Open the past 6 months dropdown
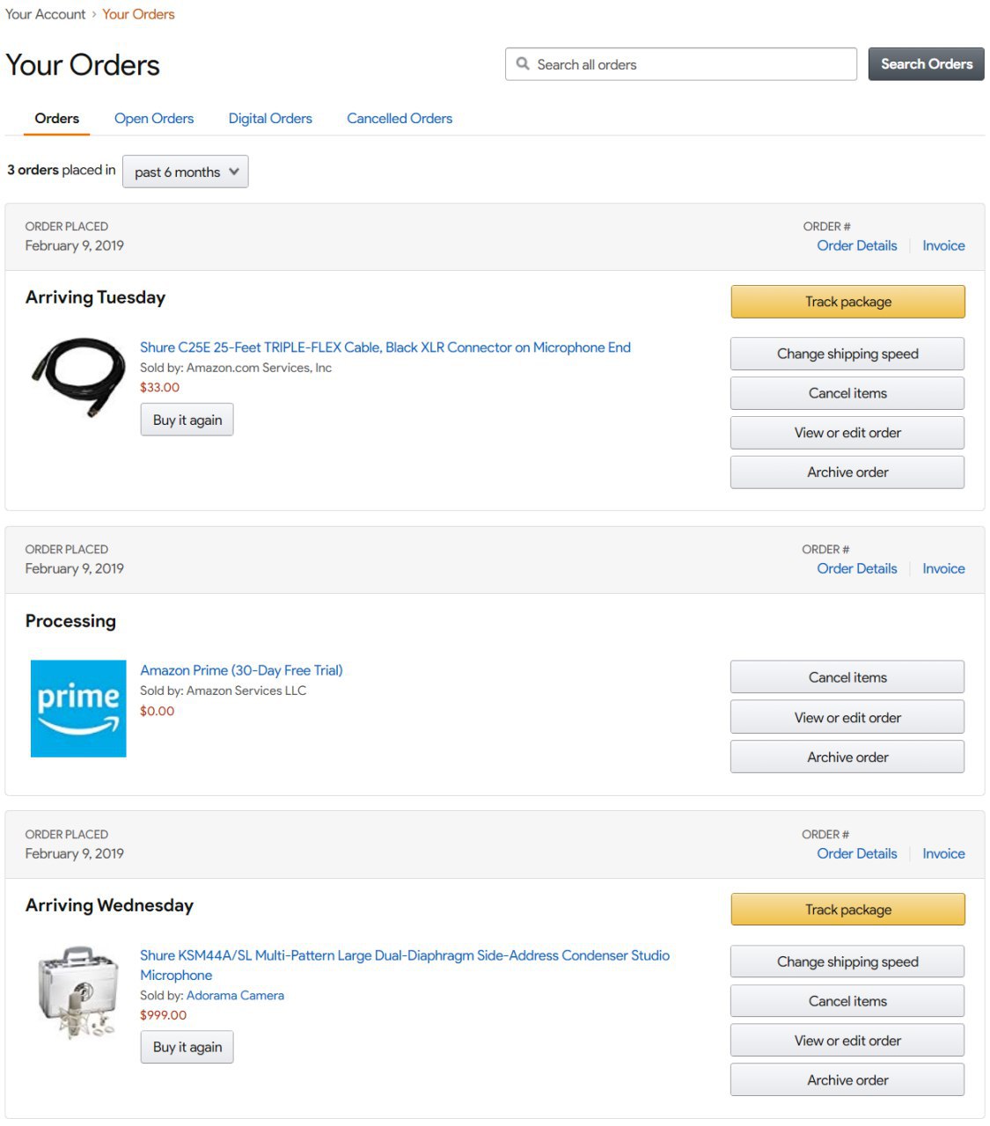990x1126 pixels. point(186,172)
